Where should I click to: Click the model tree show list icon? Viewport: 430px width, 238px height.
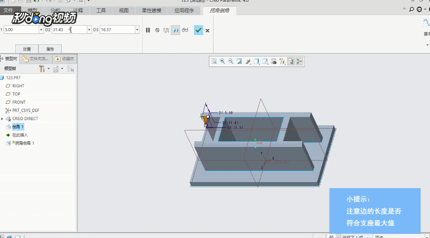click(55, 69)
